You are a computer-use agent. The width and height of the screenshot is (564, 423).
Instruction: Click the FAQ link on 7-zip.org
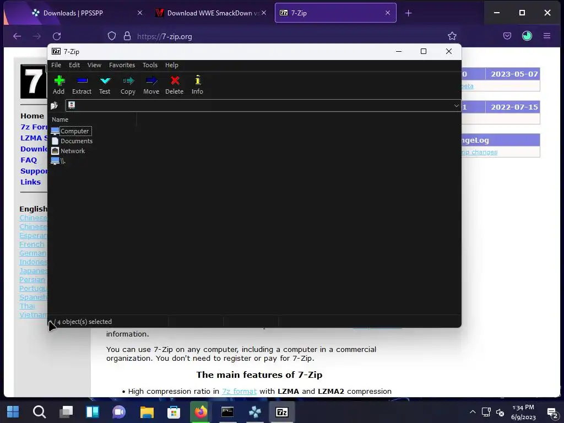[29, 160]
